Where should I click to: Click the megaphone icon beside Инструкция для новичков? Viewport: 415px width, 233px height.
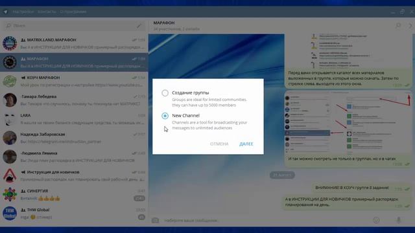[x=23, y=172]
